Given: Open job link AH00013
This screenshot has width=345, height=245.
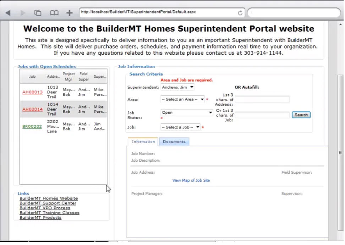Looking at the screenshot, I should click(32, 92).
